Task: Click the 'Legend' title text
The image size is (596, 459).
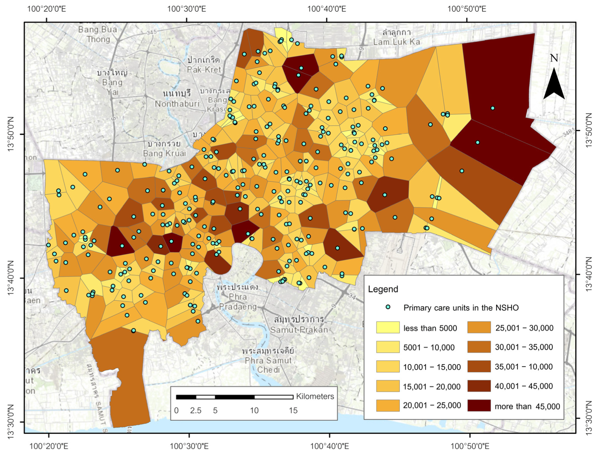Action: point(383,289)
